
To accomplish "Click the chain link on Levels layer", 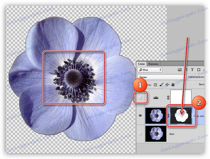I will pos(168,98).
